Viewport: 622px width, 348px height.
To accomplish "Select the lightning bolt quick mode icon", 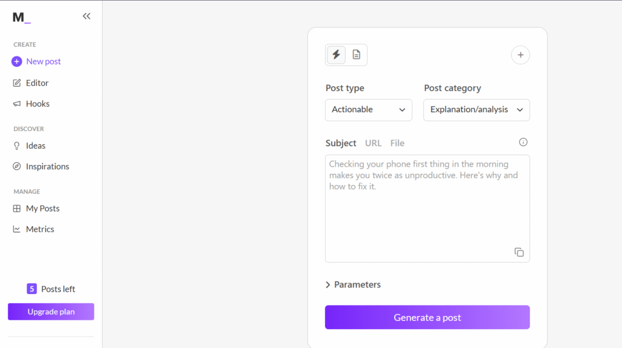I will tap(336, 55).
